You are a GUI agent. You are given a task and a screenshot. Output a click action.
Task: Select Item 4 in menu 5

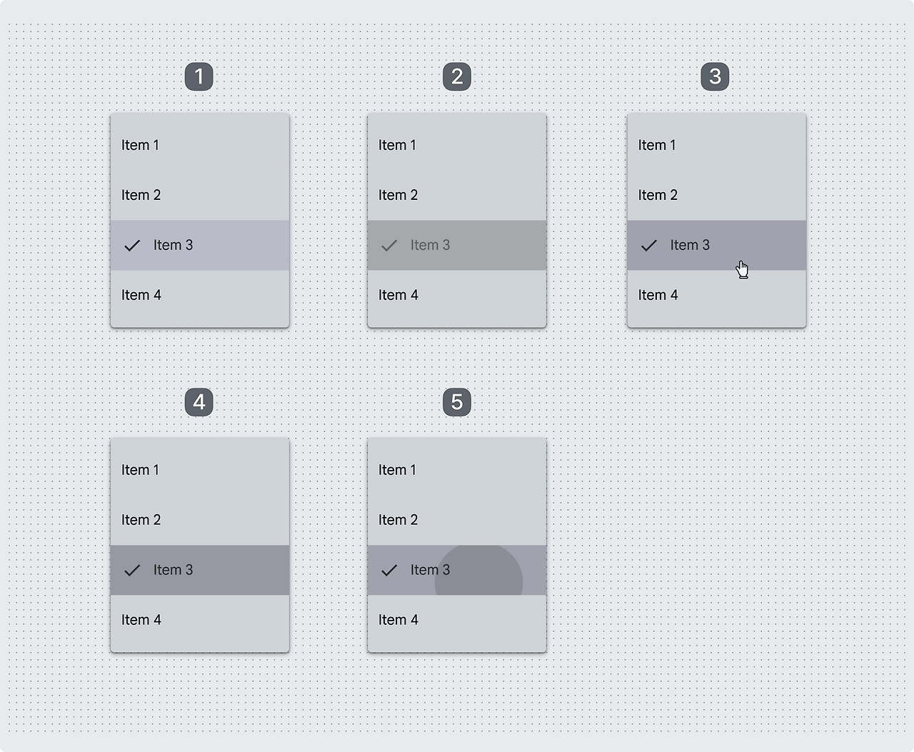[x=457, y=620]
